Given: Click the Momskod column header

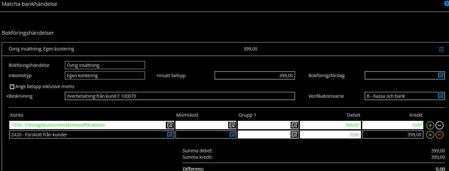Looking at the screenshot, I should (187, 115).
